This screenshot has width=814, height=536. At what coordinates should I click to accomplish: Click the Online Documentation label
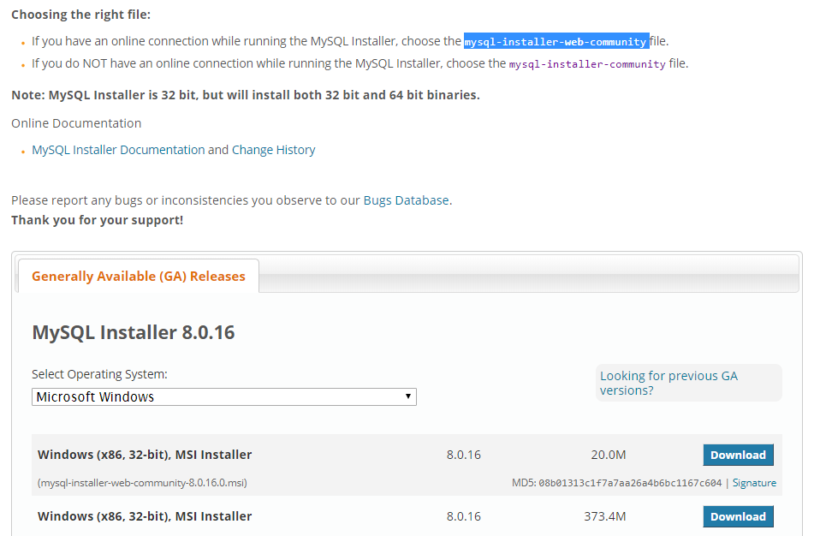76,123
